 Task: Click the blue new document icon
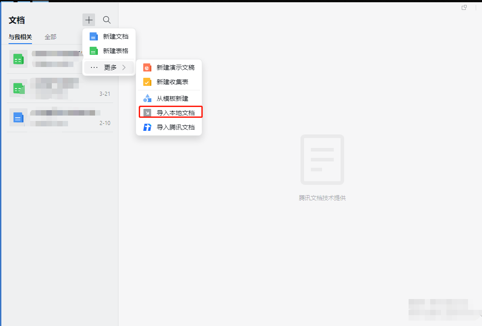(93, 36)
